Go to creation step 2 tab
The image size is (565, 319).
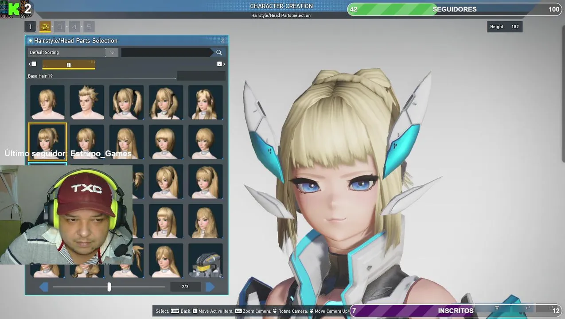45,27
